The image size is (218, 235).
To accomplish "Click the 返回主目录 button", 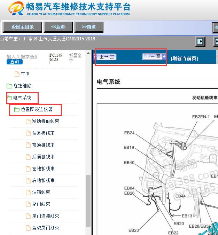I will [x=23, y=27].
